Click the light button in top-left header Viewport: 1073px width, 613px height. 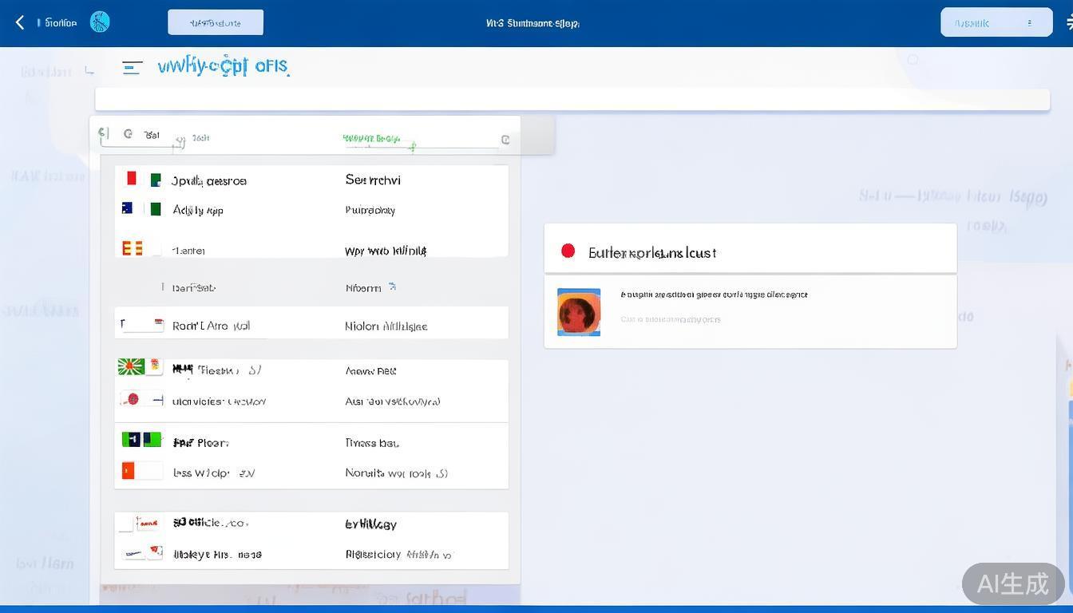(x=216, y=22)
